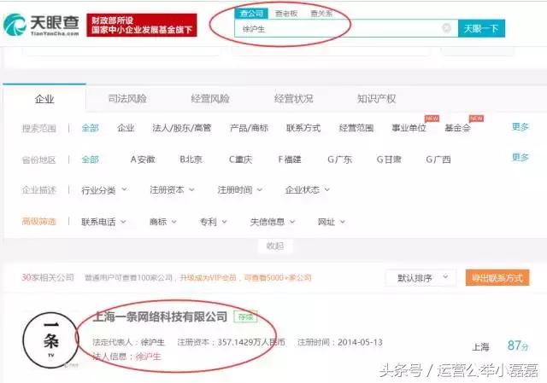This screenshot has width=547, height=383.
Task: Select 全部 in the 搜索范围 row
Action: (x=90, y=128)
